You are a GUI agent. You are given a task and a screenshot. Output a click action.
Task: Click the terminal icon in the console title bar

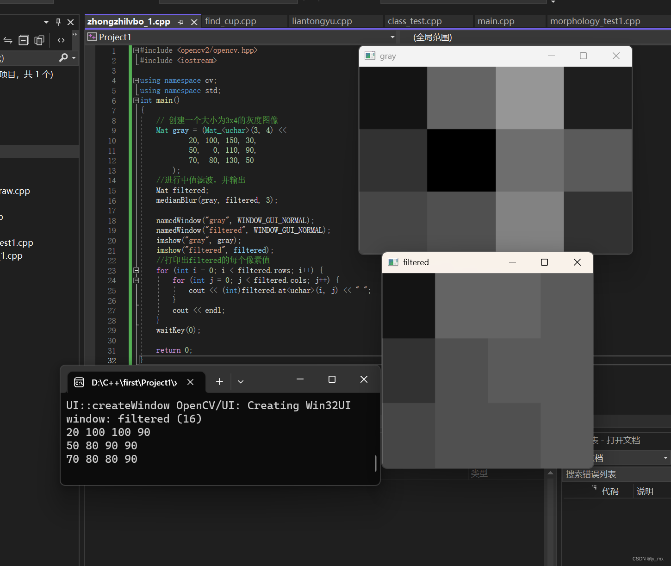(79, 382)
